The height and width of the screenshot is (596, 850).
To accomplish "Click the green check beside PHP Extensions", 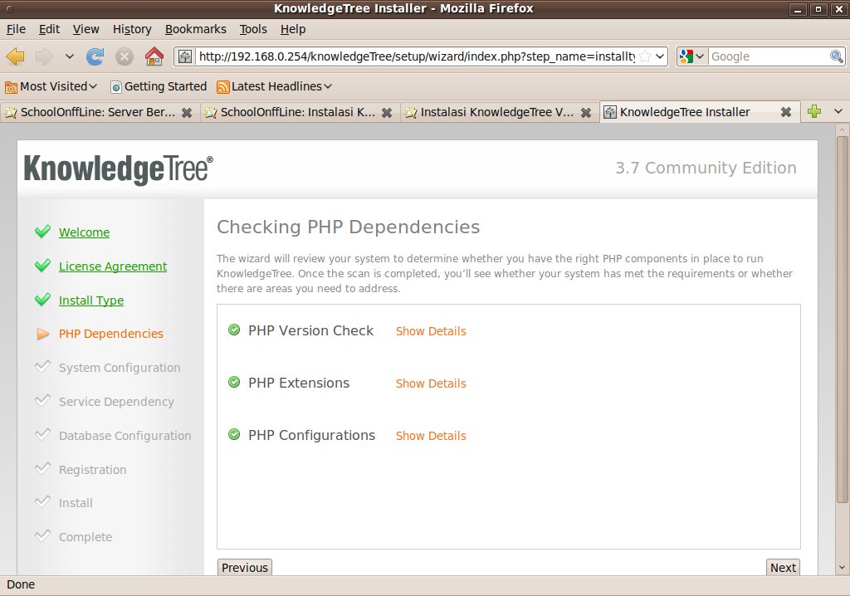I will click(234, 383).
